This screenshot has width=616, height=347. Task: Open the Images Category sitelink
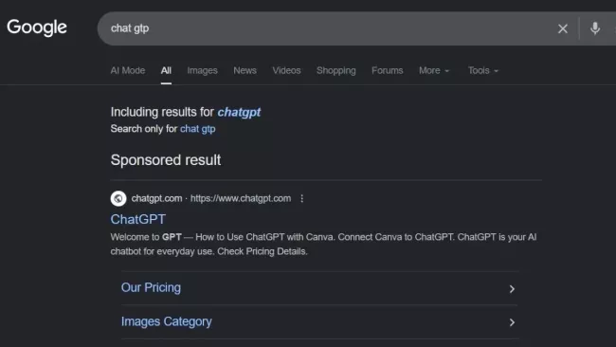tap(166, 321)
